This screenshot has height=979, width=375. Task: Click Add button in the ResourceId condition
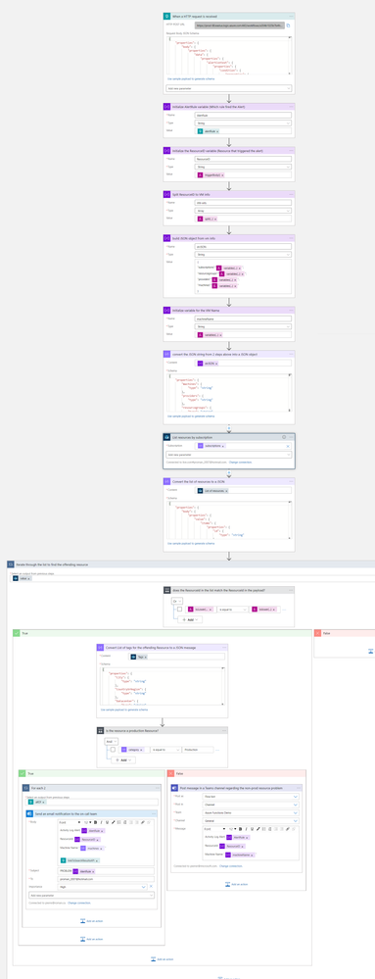[x=189, y=620]
